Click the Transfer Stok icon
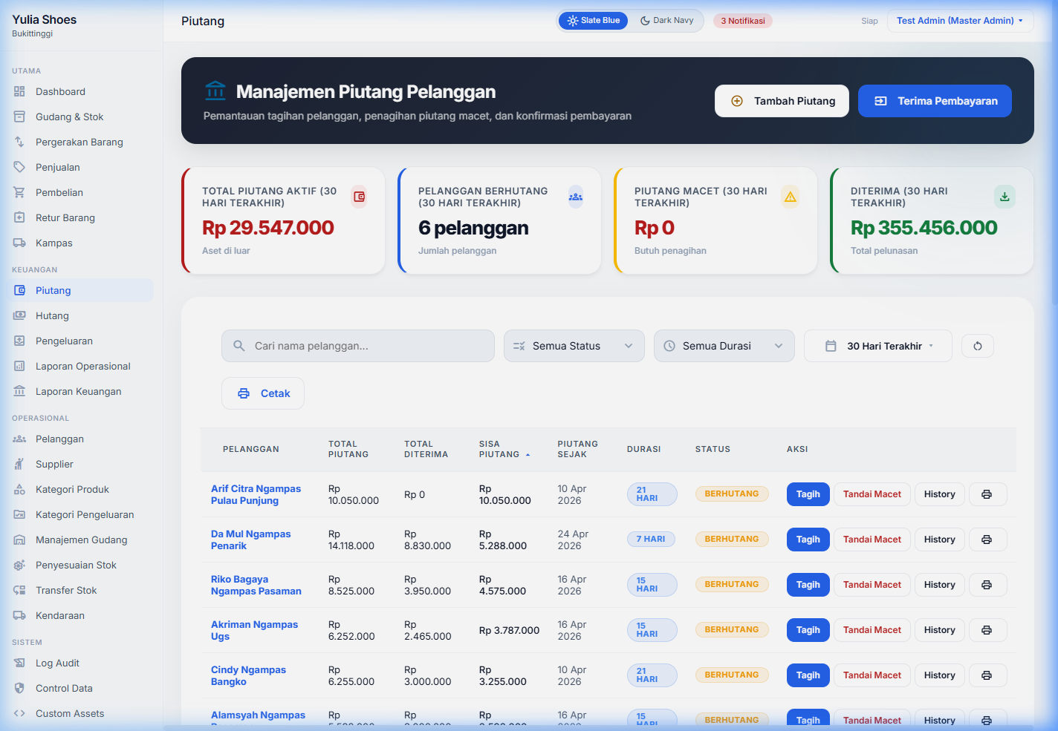The height and width of the screenshot is (731, 1058). tap(19, 590)
